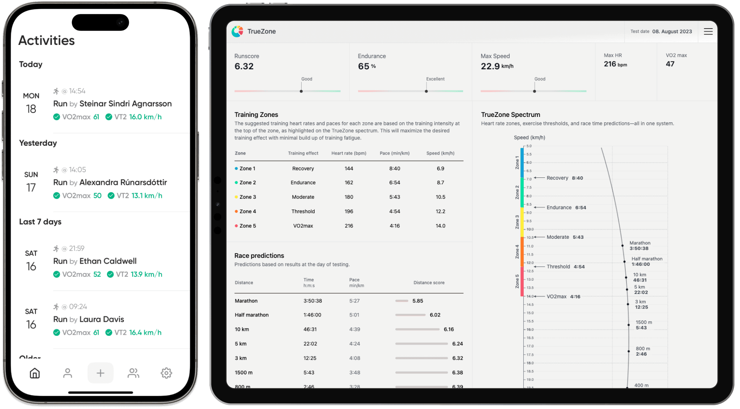Click 5 km distance score 6.24
The width and height of the screenshot is (740, 409).
point(457,344)
